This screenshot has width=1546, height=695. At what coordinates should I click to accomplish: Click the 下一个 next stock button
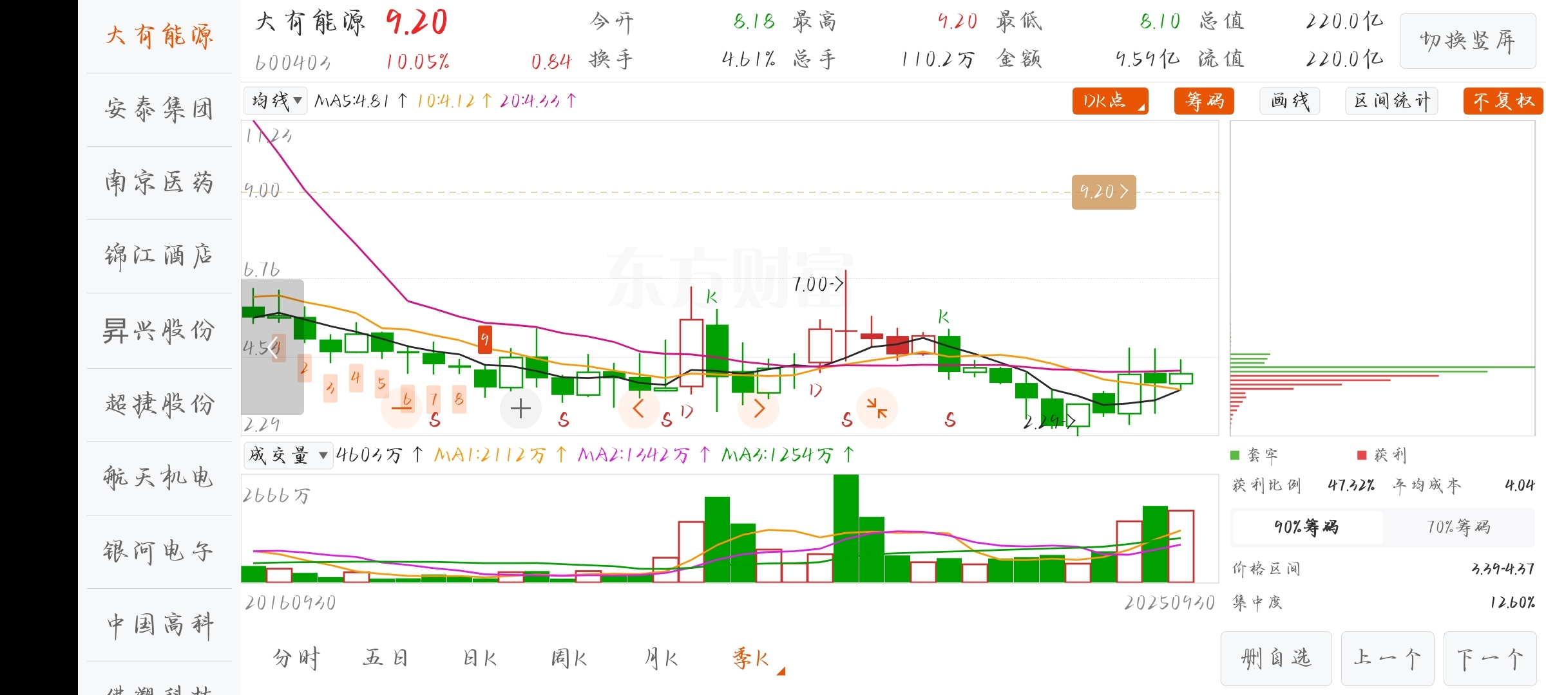[1489, 658]
